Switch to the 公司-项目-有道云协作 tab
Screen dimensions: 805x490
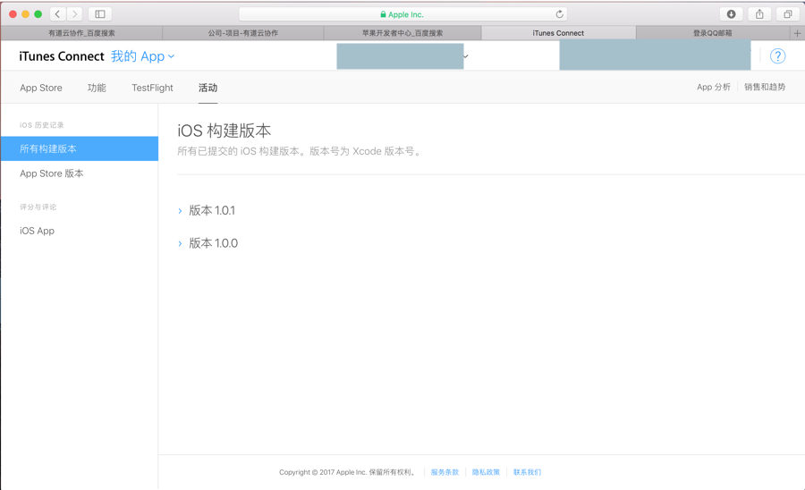pos(242,33)
